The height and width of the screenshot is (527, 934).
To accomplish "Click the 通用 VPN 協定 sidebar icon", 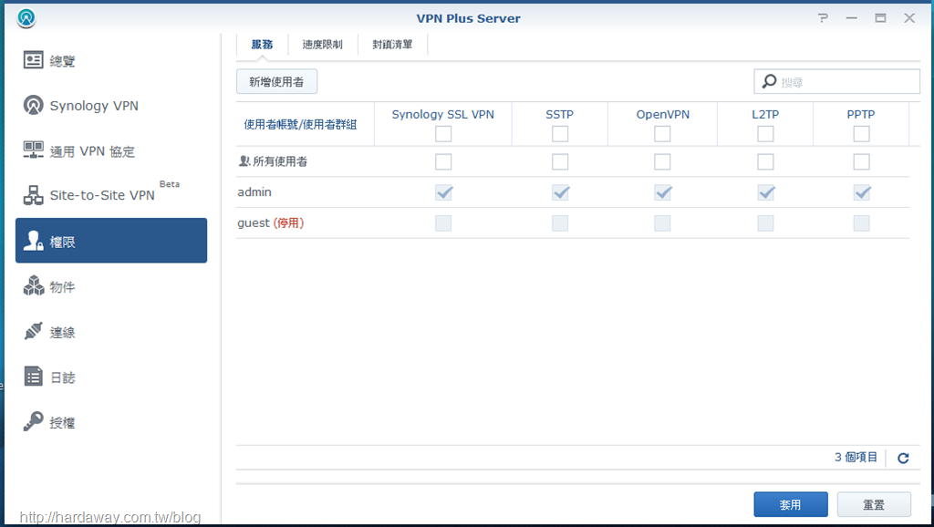I will [34, 150].
